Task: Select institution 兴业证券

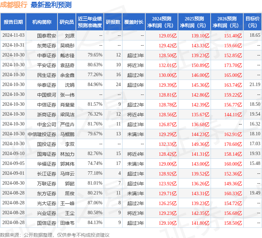Action: [47, 213]
